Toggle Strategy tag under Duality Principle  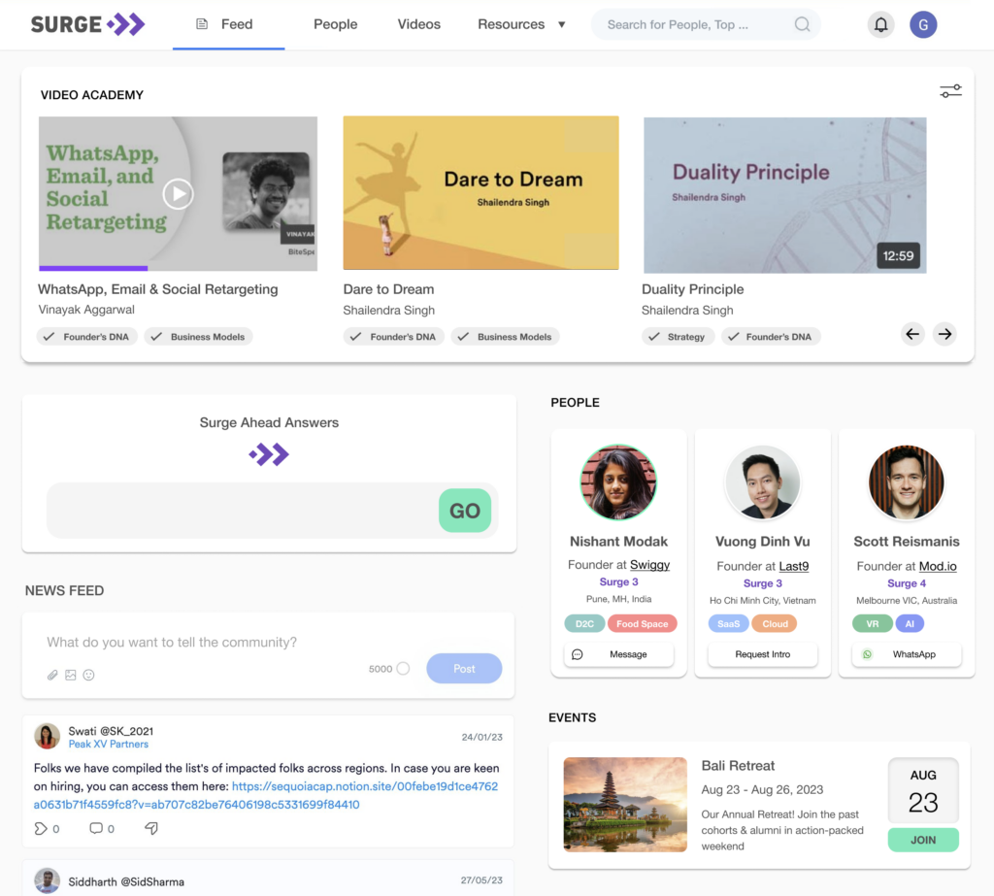point(678,337)
